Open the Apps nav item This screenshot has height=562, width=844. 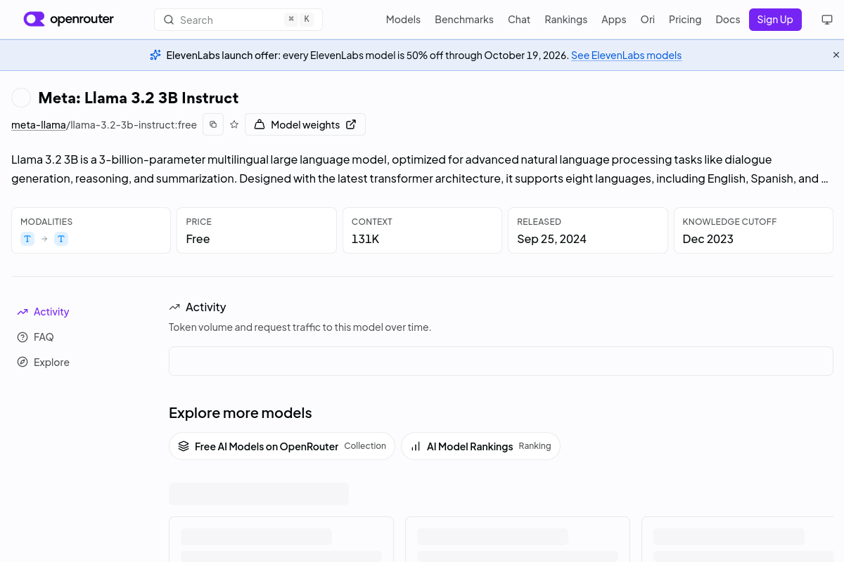click(x=613, y=20)
